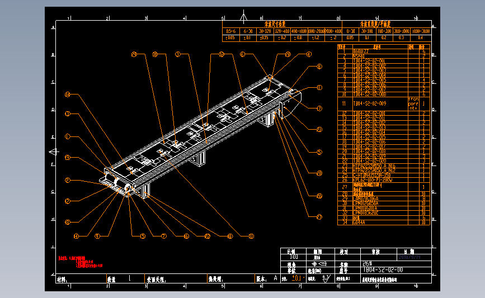Click parts list row 22 TB04-S2-02-020

tap(384, 161)
